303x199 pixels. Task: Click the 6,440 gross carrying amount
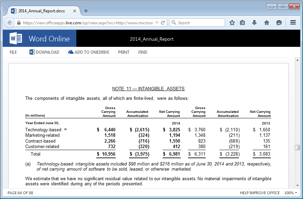click(110, 130)
